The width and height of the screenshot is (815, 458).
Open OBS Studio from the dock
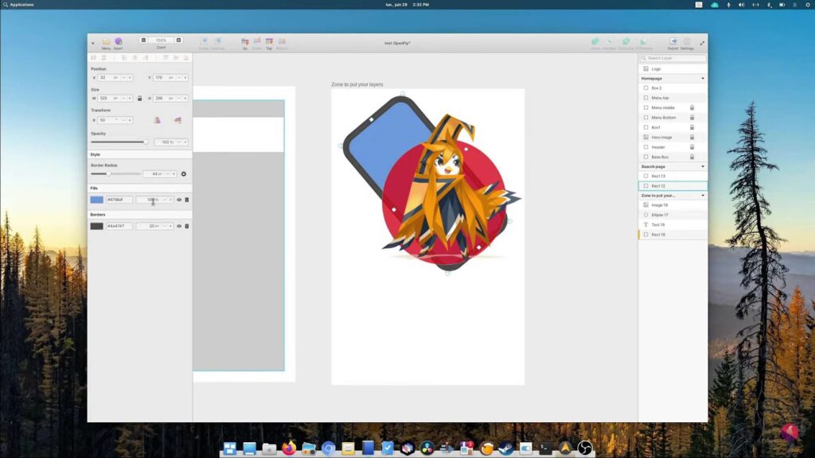click(585, 448)
